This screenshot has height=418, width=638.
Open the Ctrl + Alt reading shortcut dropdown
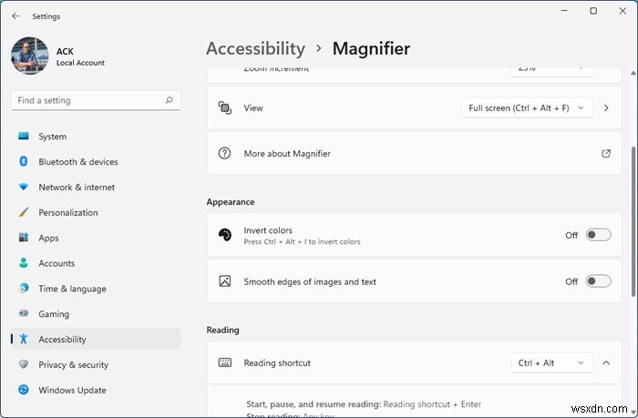tap(551, 362)
